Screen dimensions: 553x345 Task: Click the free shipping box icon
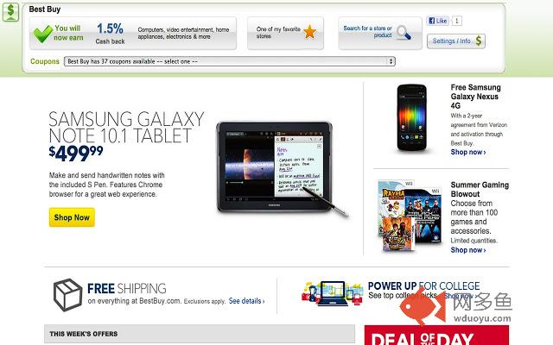click(67, 295)
